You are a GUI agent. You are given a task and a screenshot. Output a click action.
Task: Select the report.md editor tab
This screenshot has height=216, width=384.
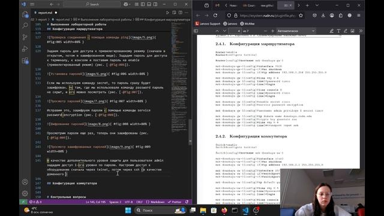(46, 13)
